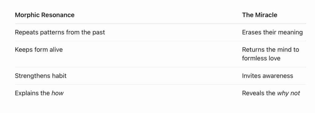The image size is (315, 113).
Task: Click the italic word how
Action: [58, 93]
